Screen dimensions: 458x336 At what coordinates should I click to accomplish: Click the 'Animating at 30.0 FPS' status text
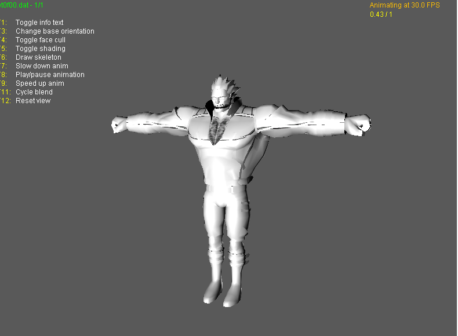click(405, 5)
